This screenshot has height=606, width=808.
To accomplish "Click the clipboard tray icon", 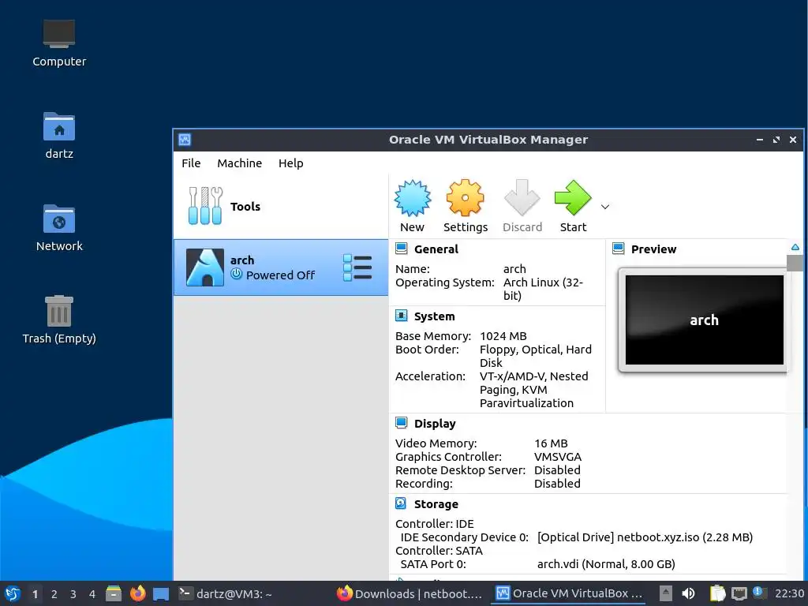I will pyautogui.click(x=717, y=593).
